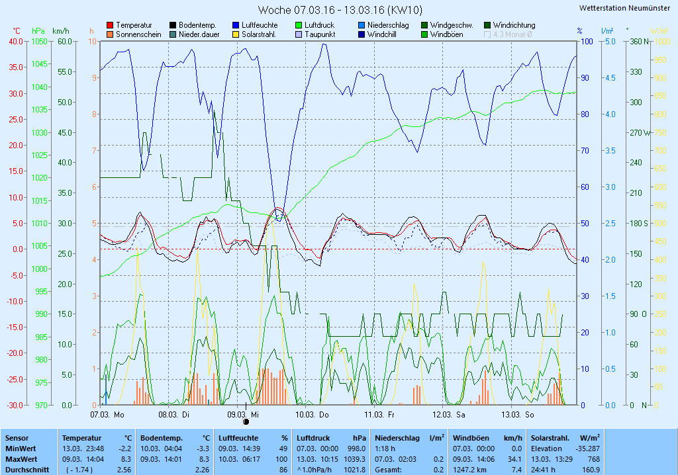Click the timestamp '13.03. 23:48'

(x=83, y=449)
